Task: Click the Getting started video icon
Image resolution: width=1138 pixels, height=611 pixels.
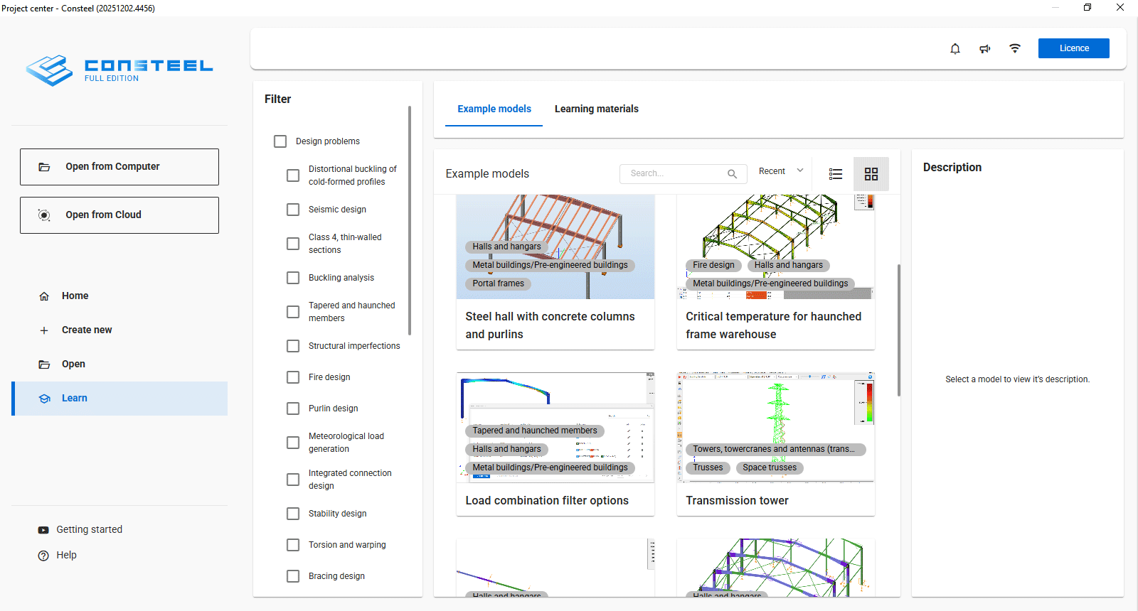Action: coord(43,530)
